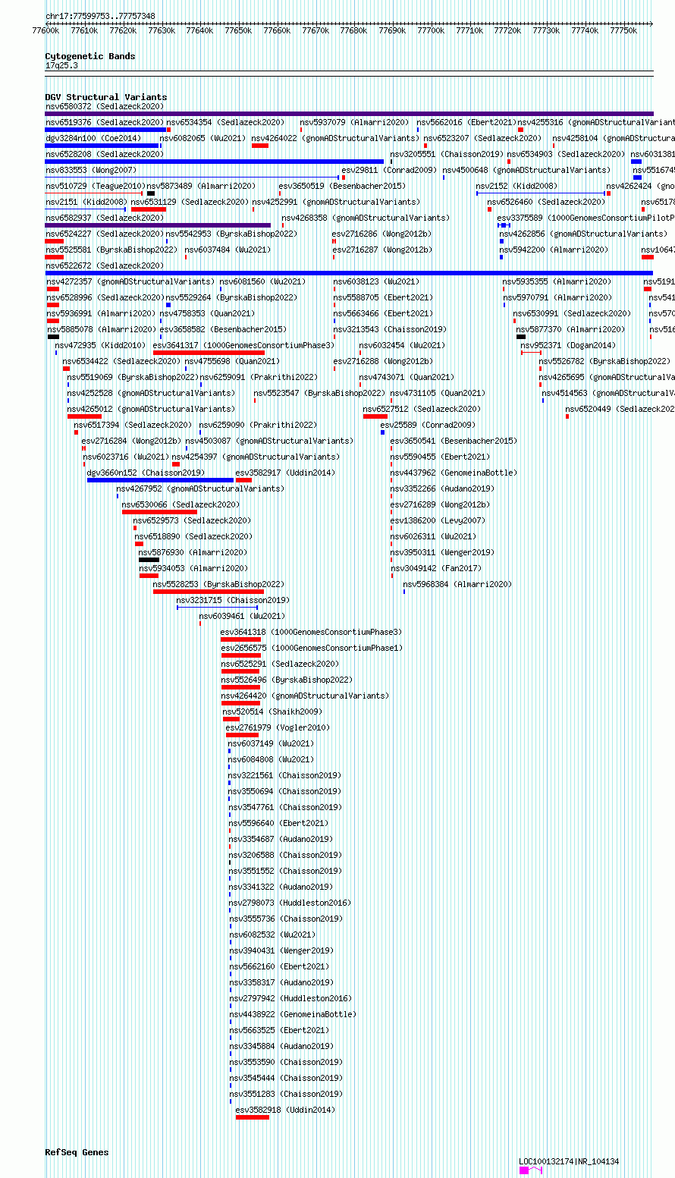The image size is (675, 1178).
Task: Select esv3375589 (1000GenomesConsortiumPilotProject) label
Action: click(586, 218)
